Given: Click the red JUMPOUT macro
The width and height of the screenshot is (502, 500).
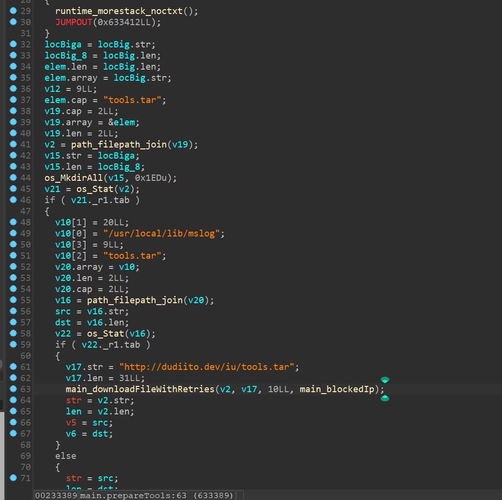Looking at the screenshot, I should [74, 22].
